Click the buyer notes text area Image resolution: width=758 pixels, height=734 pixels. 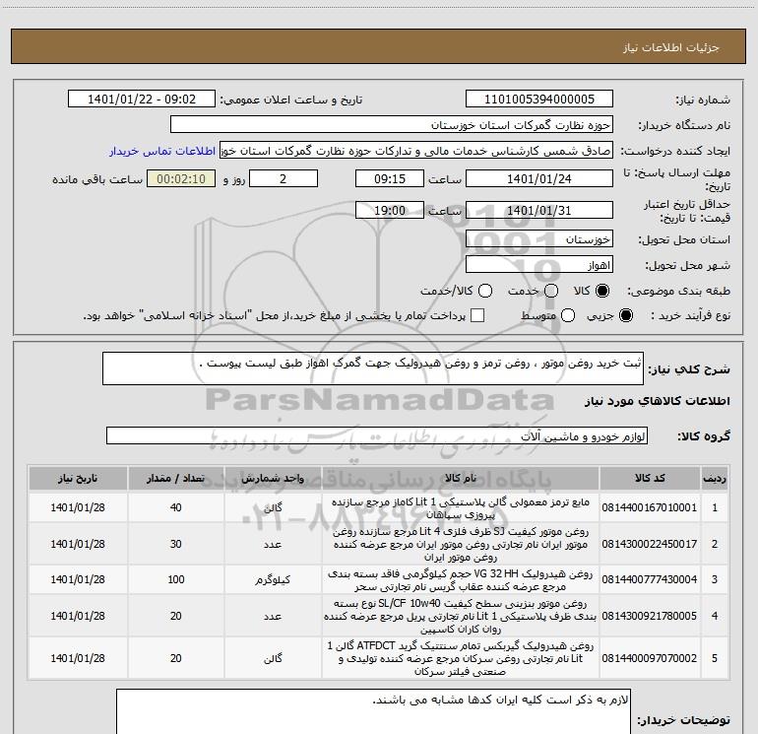(x=373, y=711)
